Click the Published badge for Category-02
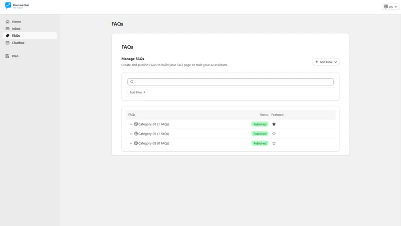This screenshot has height=226, width=401. pos(260,134)
